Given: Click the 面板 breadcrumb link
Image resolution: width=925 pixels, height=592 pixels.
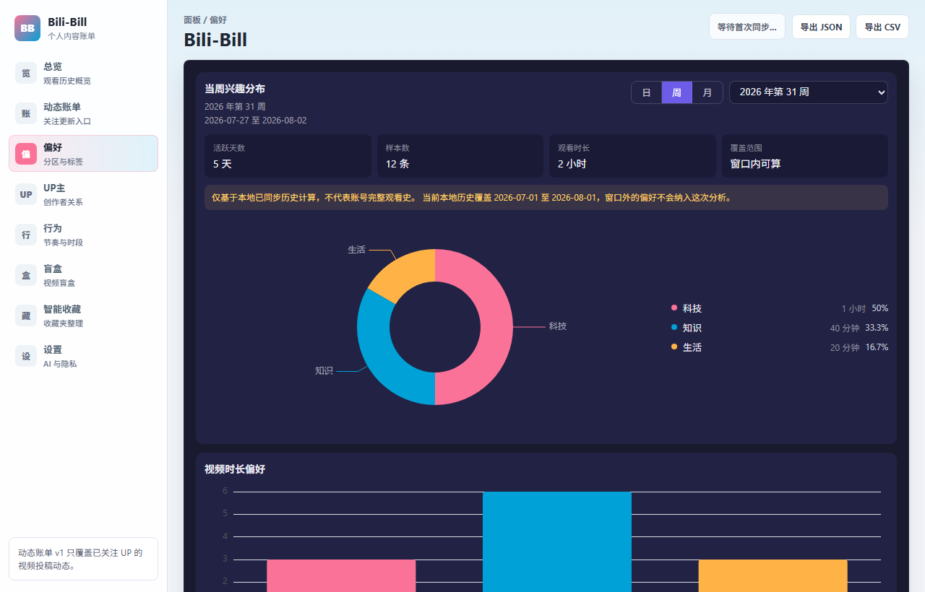Looking at the screenshot, I should pos(192,20).
